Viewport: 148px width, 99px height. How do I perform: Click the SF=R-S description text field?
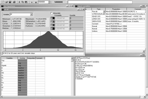tap(43, 53)
